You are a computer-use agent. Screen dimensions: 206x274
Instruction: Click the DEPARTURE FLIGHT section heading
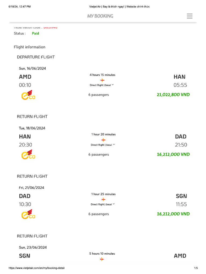pyautogui.click(x=36, y=57)
